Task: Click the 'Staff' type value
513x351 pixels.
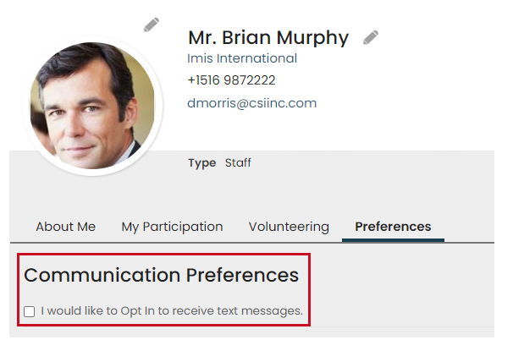Action: pos(238,163)
